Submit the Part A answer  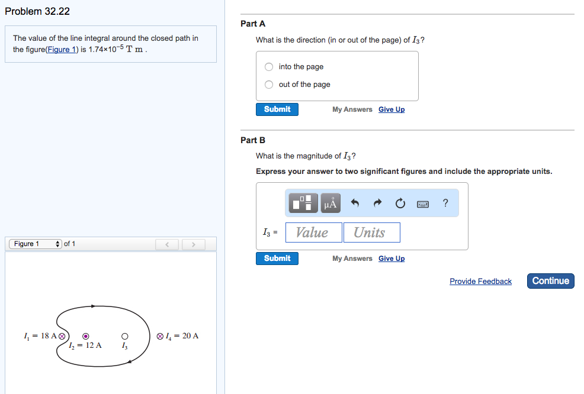[277, 109]
